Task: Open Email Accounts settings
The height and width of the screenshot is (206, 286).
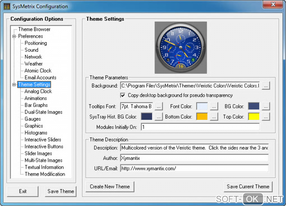Action: (40, 78)
